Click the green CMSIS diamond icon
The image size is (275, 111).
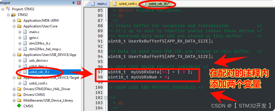click(19, 106)
